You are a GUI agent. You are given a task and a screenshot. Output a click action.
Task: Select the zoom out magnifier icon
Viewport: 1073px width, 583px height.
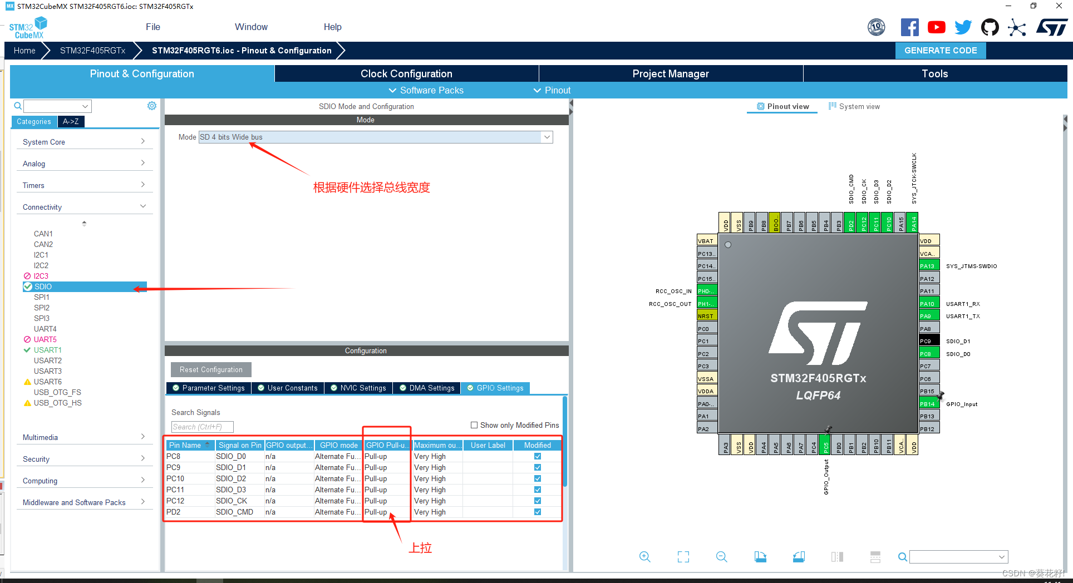(721, 556)
